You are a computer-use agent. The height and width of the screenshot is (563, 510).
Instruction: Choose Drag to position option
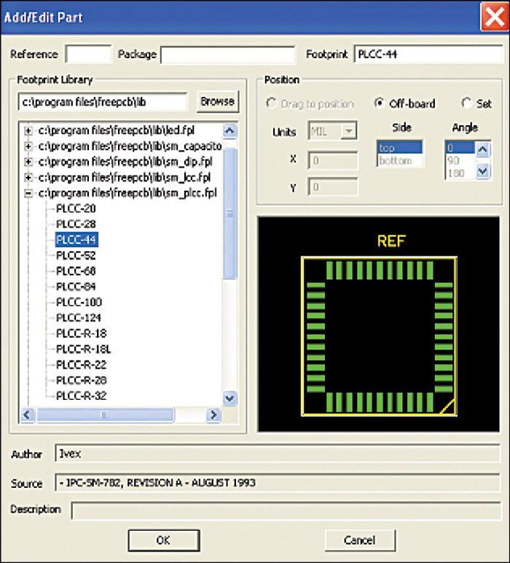pyautogui.click(x=273, y=104)
